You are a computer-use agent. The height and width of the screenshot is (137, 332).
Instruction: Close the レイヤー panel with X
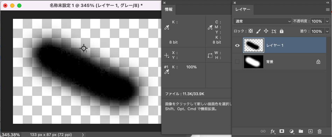point(235,3)
